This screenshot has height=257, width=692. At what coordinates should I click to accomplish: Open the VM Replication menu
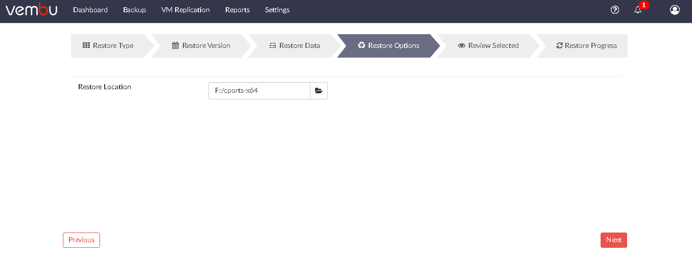(185, 10)
